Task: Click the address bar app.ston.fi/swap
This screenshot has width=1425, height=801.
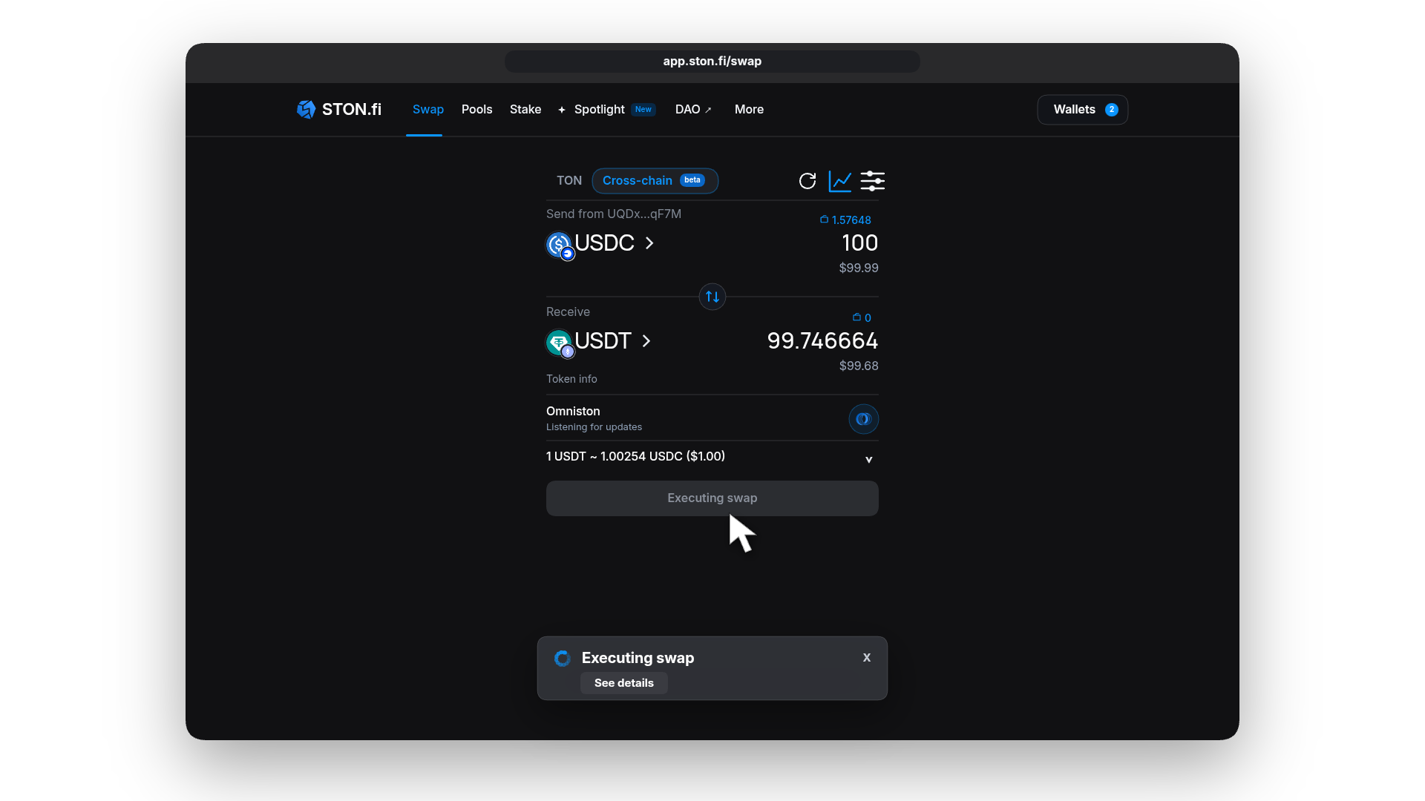Action: click(x=712, y=62)
